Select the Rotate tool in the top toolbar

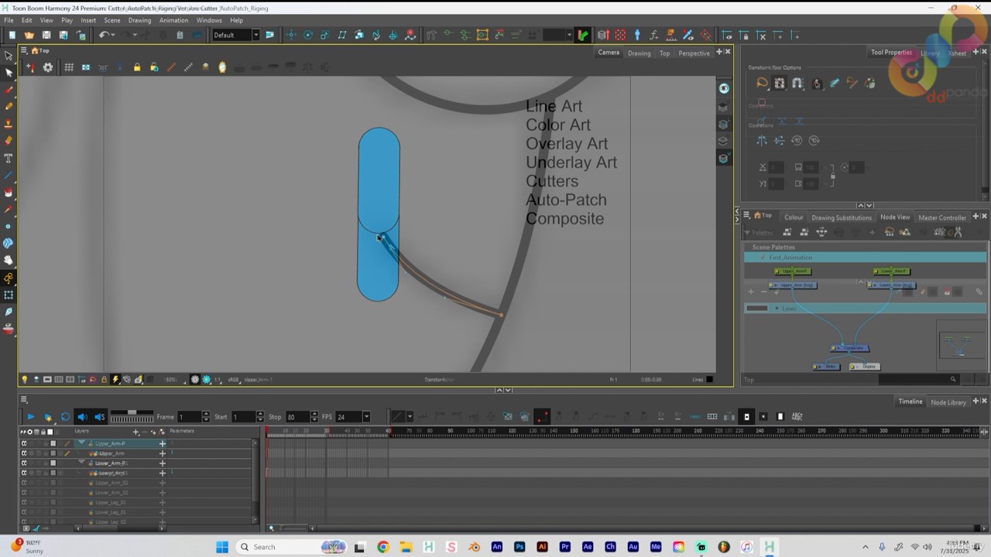point(308,35)
